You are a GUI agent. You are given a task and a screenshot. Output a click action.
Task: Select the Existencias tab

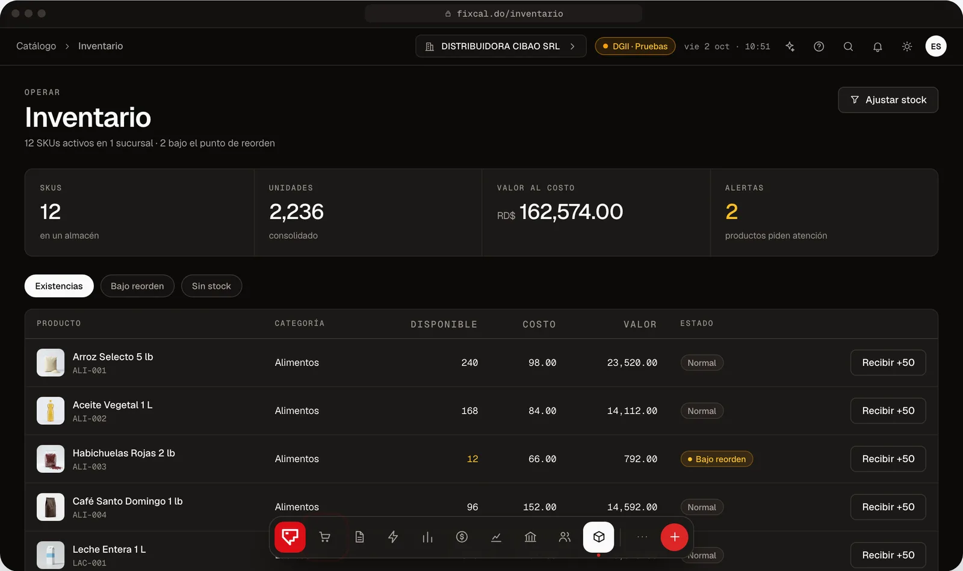tap(59, 286)
